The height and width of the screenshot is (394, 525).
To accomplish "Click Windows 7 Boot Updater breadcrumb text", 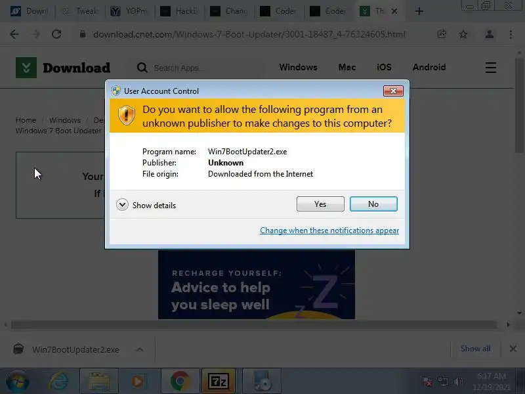I will click(x=58, y=131).
